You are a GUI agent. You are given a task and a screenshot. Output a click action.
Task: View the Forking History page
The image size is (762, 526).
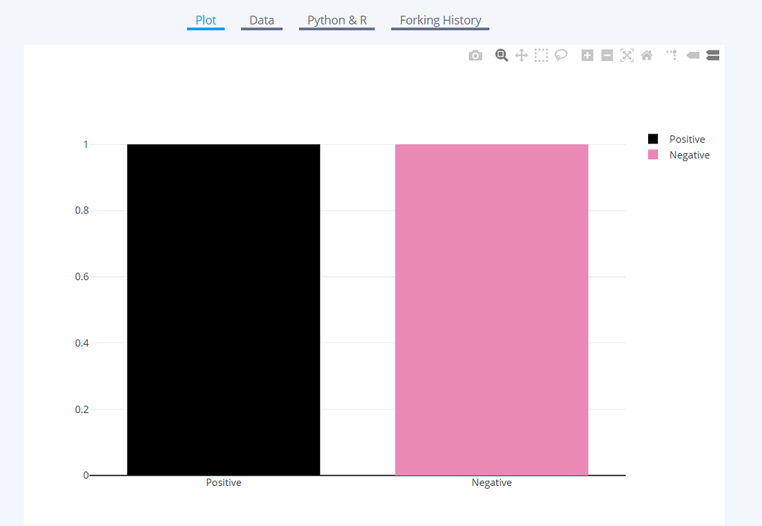click(440, 20)
